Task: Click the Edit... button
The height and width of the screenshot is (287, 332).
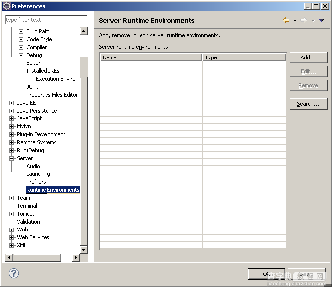Action: (x=308, y=71)
